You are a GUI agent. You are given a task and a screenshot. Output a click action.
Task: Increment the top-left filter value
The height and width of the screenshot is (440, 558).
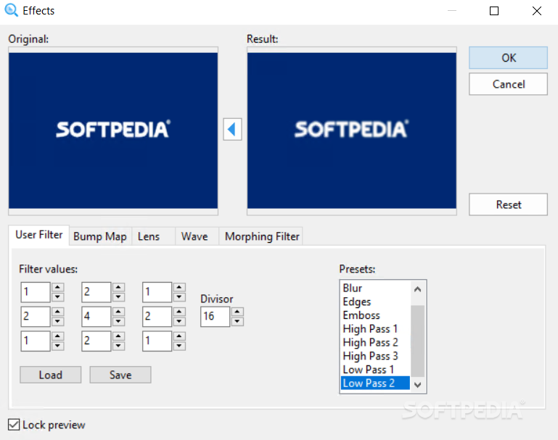(57, 287)
